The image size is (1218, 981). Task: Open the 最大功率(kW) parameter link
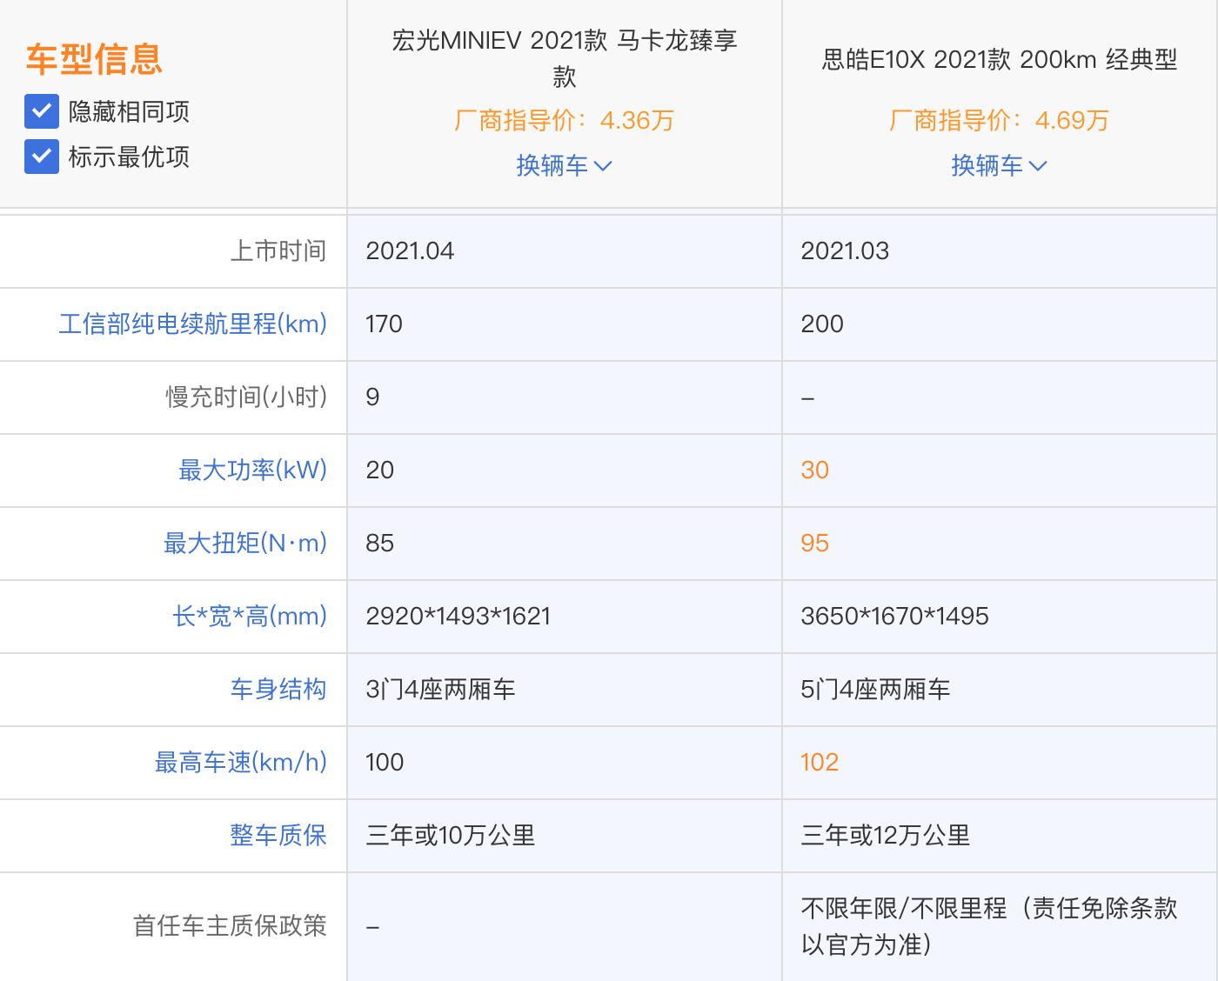tap(253, 470)
